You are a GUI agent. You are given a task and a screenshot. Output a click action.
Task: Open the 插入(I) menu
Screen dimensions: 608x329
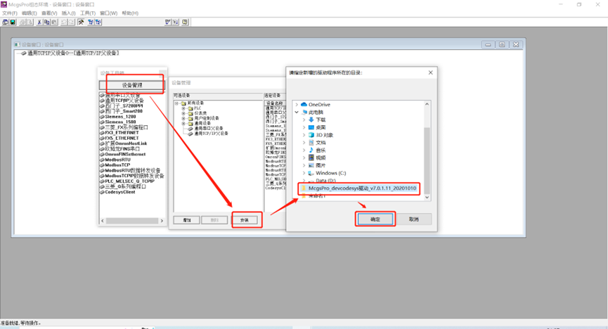tap(69, 13)
